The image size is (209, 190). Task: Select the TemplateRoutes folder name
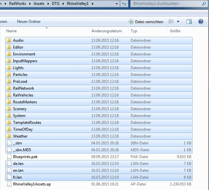(27, 123)
